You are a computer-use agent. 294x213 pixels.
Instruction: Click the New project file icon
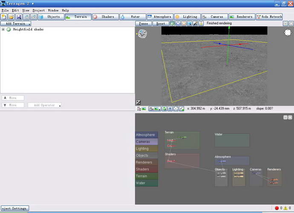(x=4, y=17)
